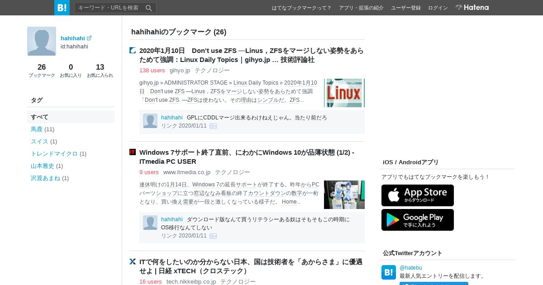Click ユーザー登録 in top bar
This screenshot has height=285, width=543.
(406, 8)
